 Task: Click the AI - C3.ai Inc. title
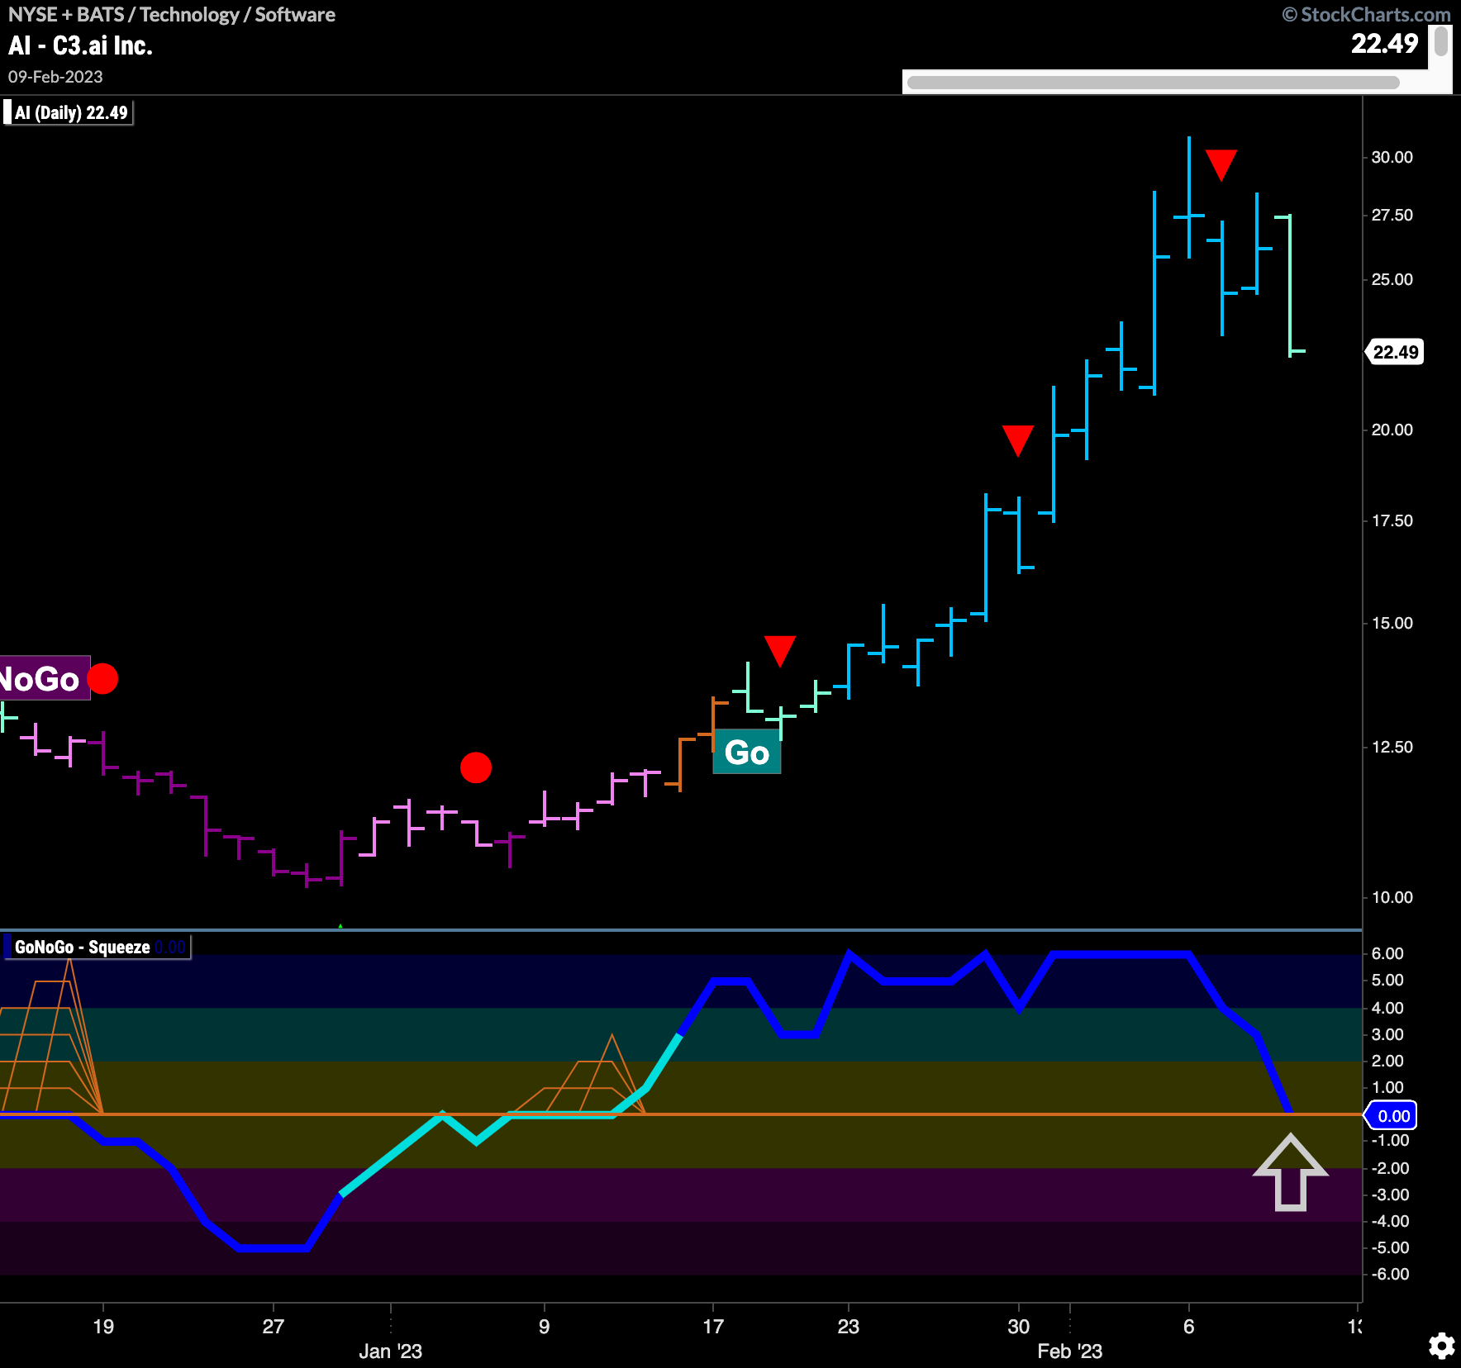[x=80, y=46]
